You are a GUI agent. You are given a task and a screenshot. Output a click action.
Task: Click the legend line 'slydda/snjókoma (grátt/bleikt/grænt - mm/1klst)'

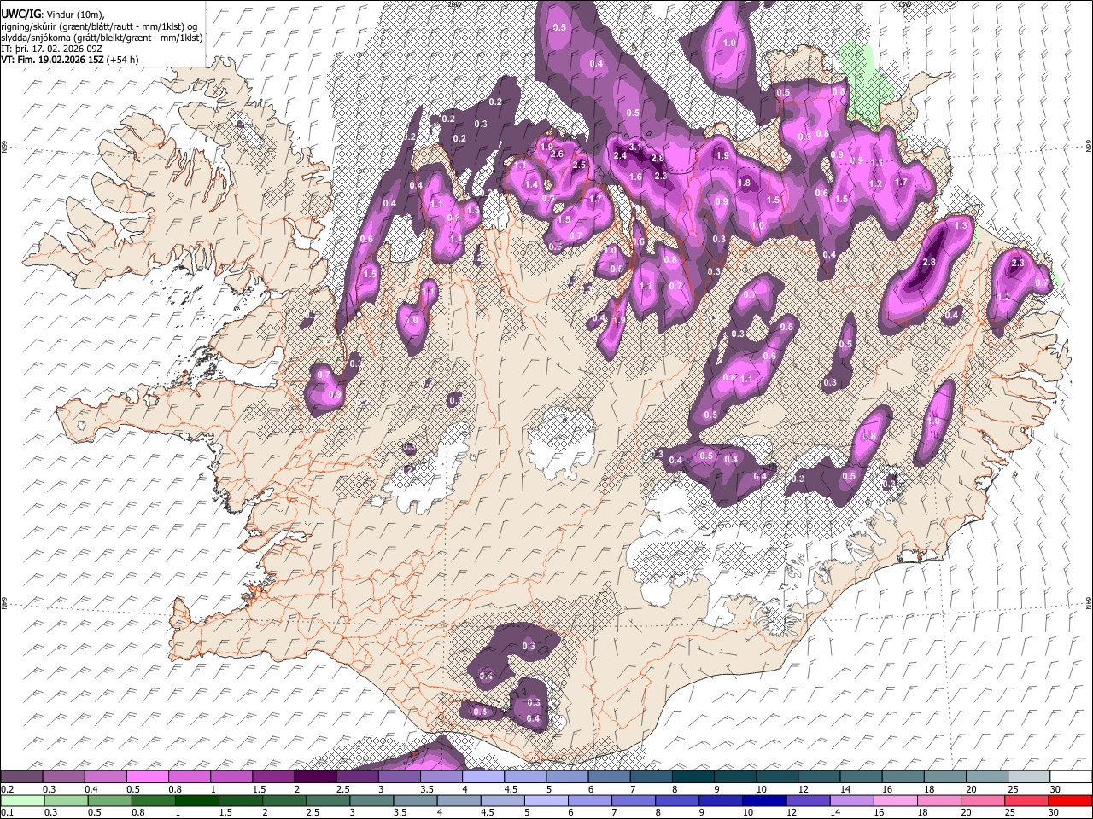(102, 38)
